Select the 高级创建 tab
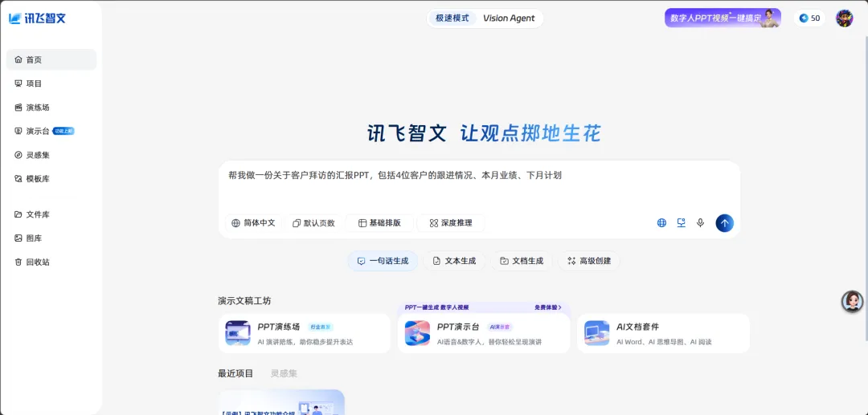 (x=589, y=261)
